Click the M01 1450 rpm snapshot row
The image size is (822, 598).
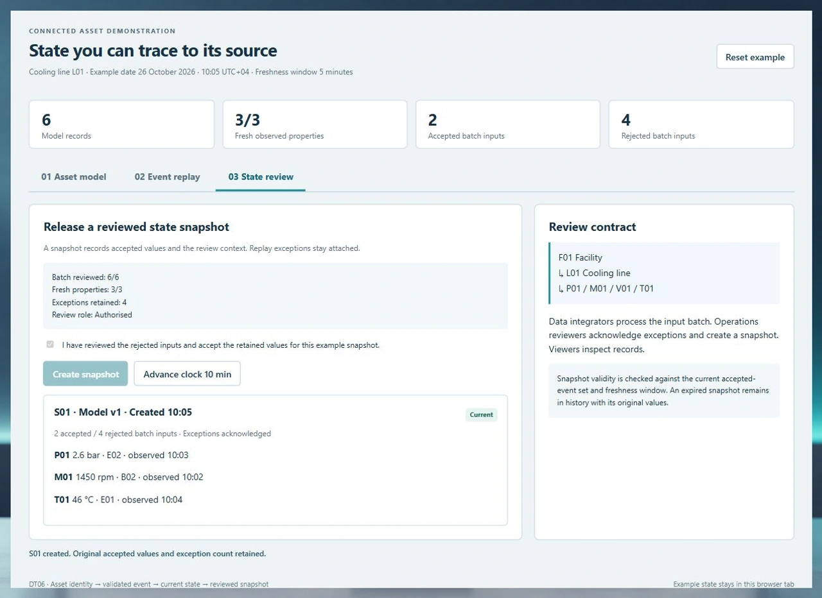[129, 477]
